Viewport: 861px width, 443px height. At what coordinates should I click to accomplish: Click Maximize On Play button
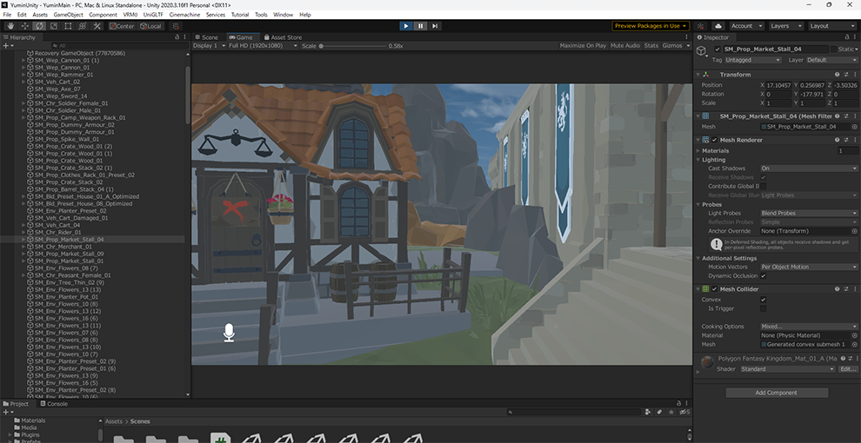coord(583,45)
